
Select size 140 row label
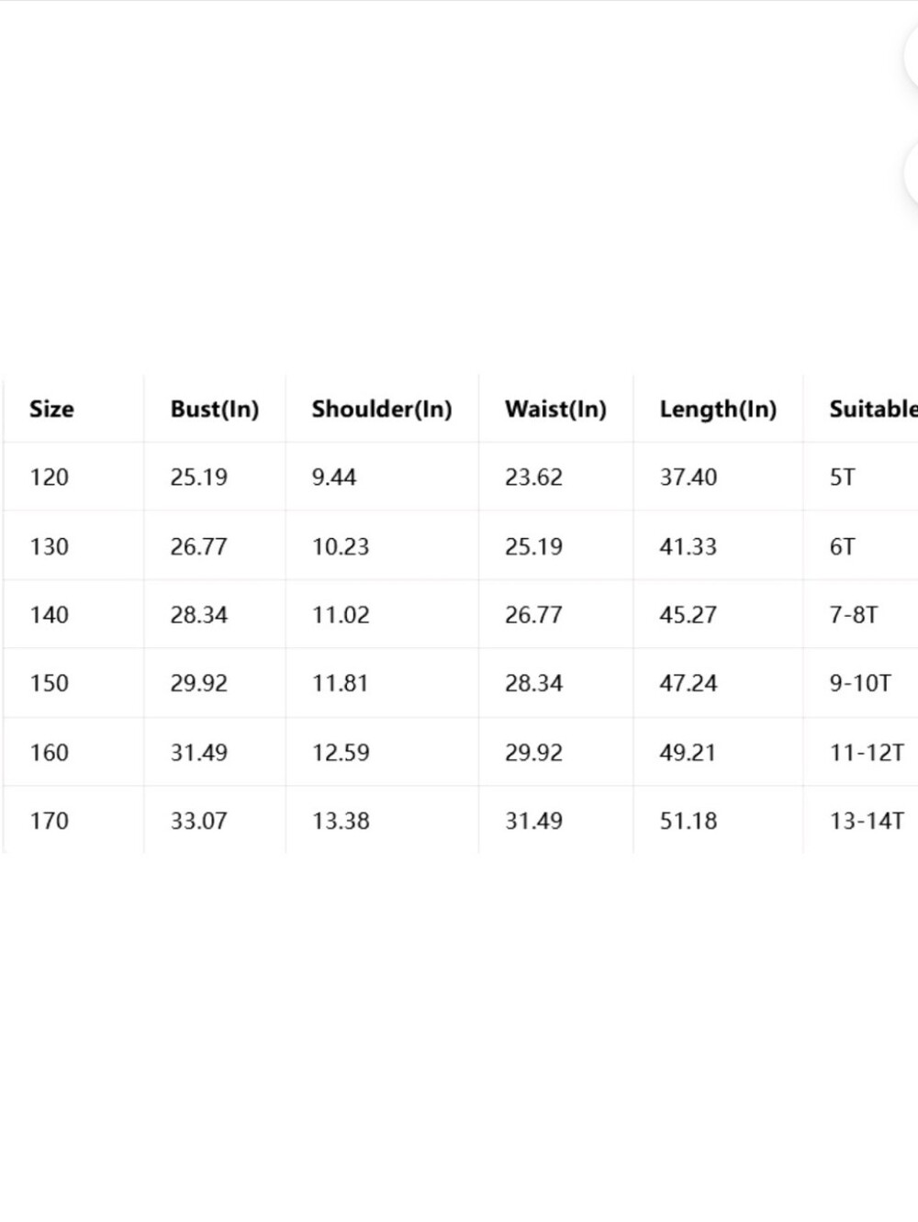pos(49,615)
